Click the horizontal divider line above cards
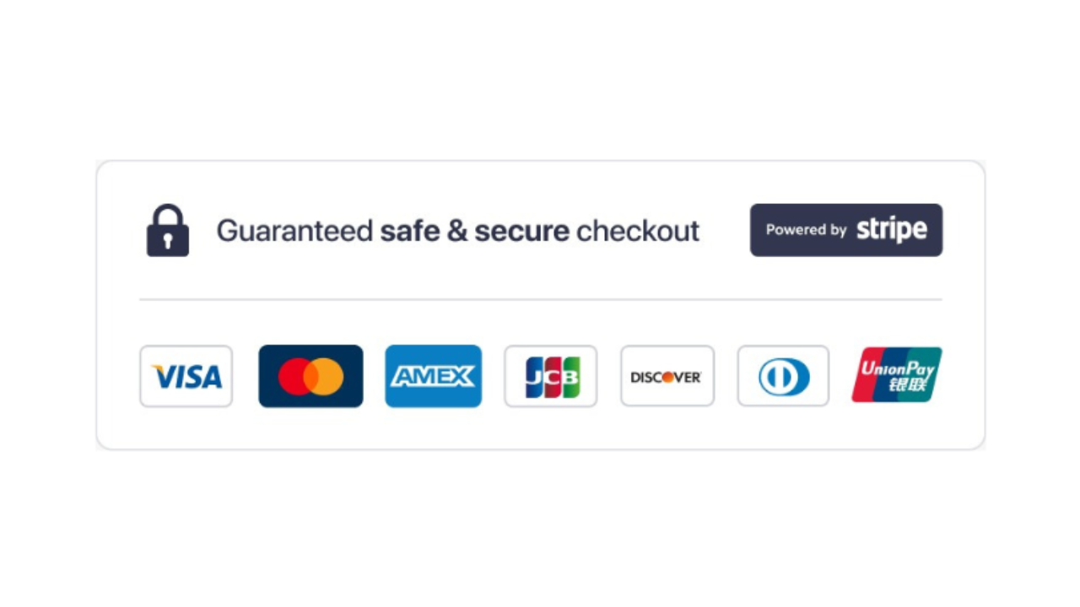Image resolution: width=1080 pixels, height=607 pixels. pos(540,299)
